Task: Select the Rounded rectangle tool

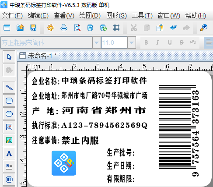Action: (x=9, y=101)
